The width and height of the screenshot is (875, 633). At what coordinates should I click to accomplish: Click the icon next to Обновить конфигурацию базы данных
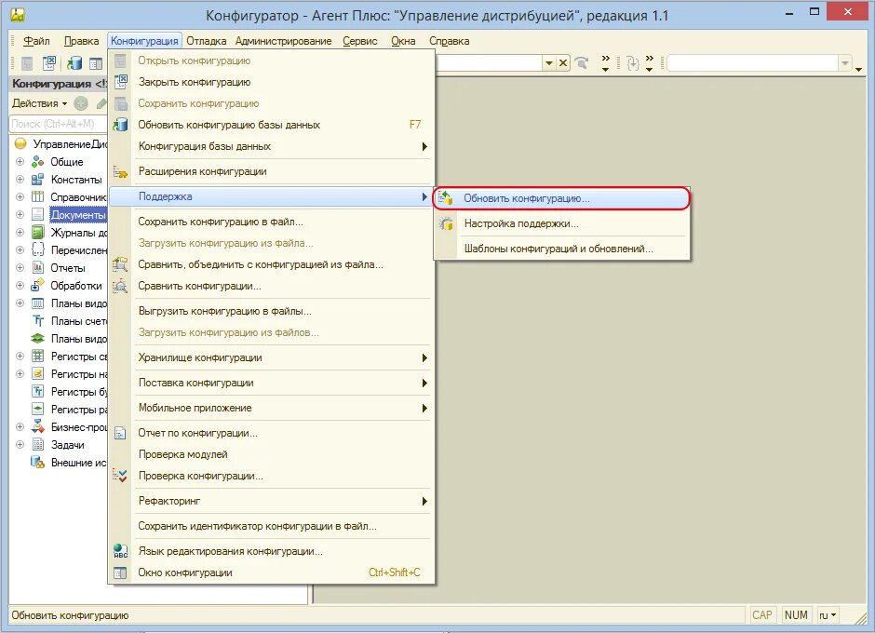pyautogui.click(x=120, y=125)
